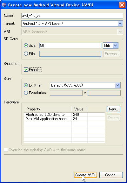
Task: Close the Create new AVD dialog
Action: (x=122, y=5)
